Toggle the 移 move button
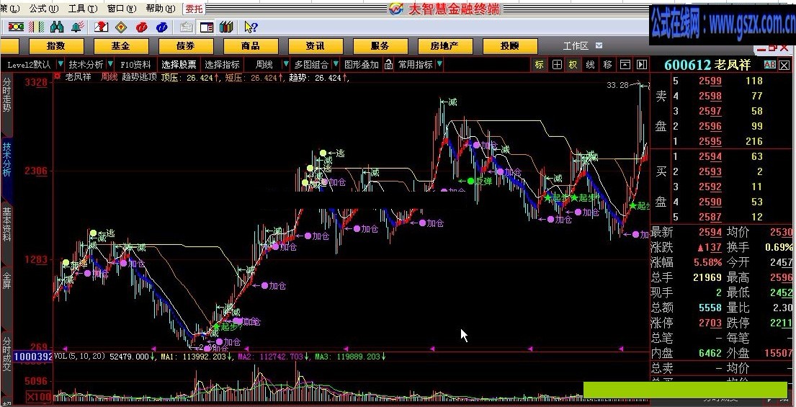Screen dimensions: 796x407 [608, 64]
